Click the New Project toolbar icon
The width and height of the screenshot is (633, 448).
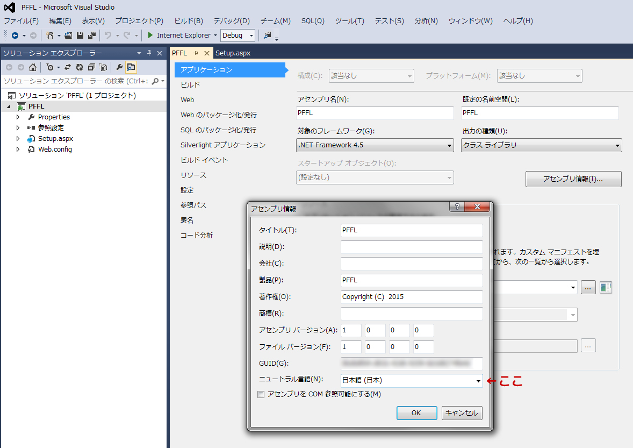(x=49, y=35)
